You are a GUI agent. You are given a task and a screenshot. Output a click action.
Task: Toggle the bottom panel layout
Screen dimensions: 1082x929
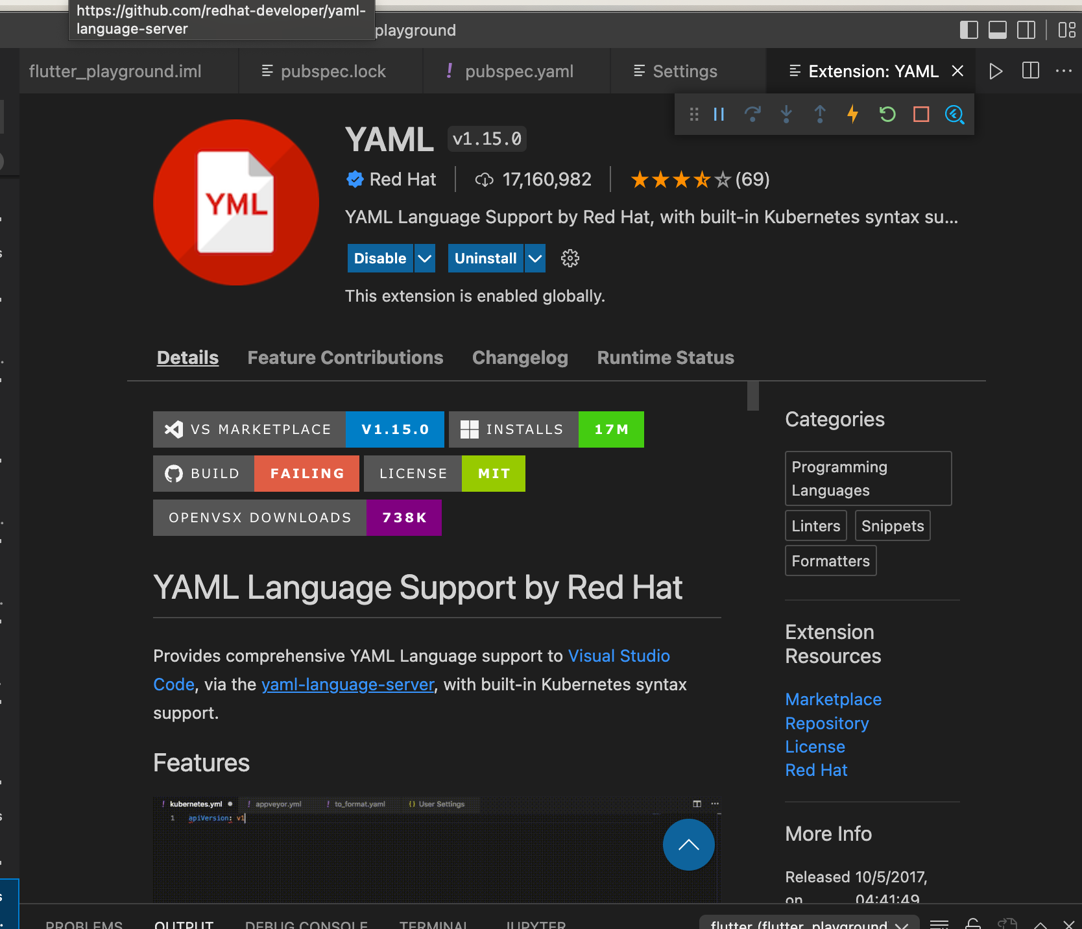pyautogui.click(x=997, y=30)
